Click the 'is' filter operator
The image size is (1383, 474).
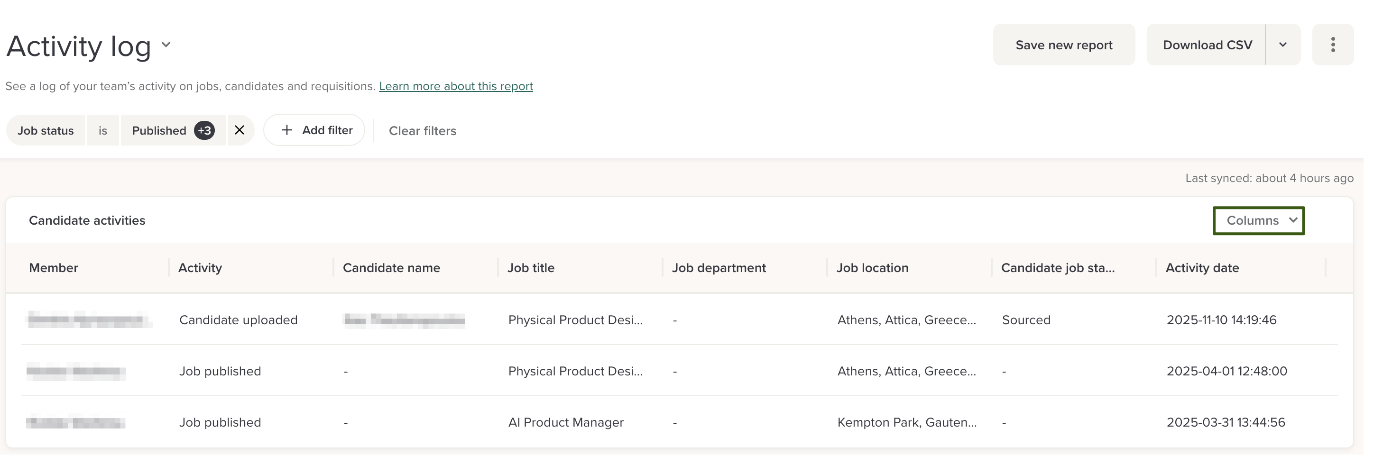(102, 130)
